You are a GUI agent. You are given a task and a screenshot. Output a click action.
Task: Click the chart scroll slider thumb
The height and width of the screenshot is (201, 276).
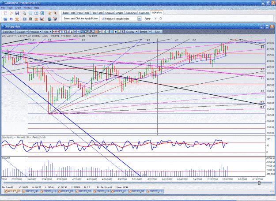[x=259, y=183]
